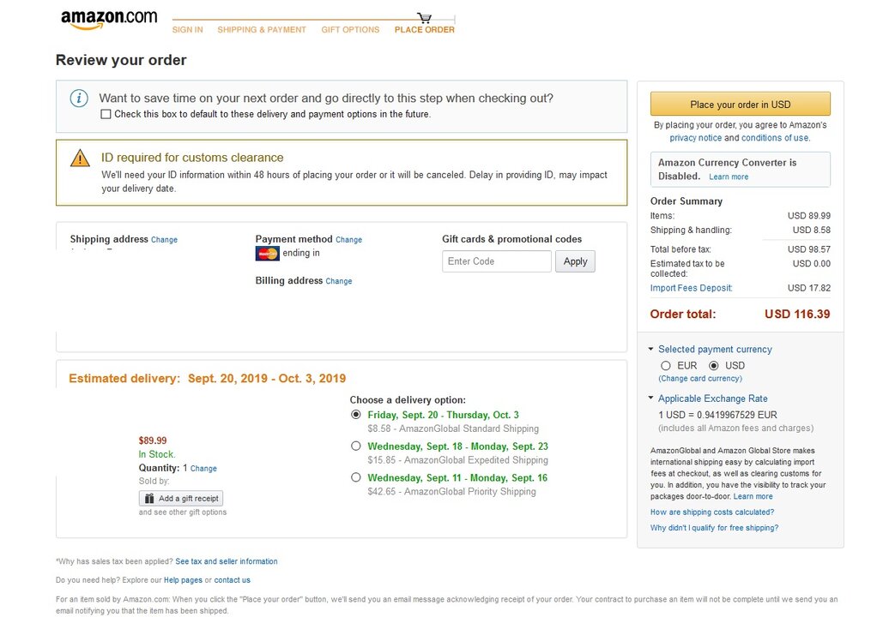Click the Amazon.com logo
Viewport: 883px width, 617px height.
tap(109, 19)
